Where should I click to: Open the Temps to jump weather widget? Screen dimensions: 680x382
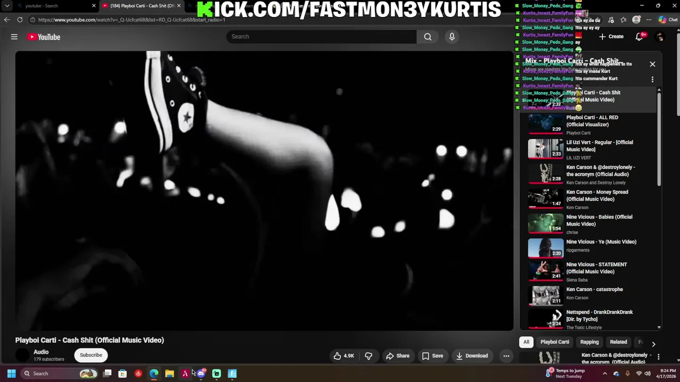565,374
